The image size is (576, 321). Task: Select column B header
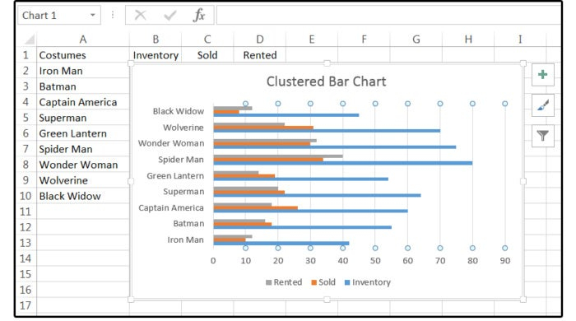(156, 40)
